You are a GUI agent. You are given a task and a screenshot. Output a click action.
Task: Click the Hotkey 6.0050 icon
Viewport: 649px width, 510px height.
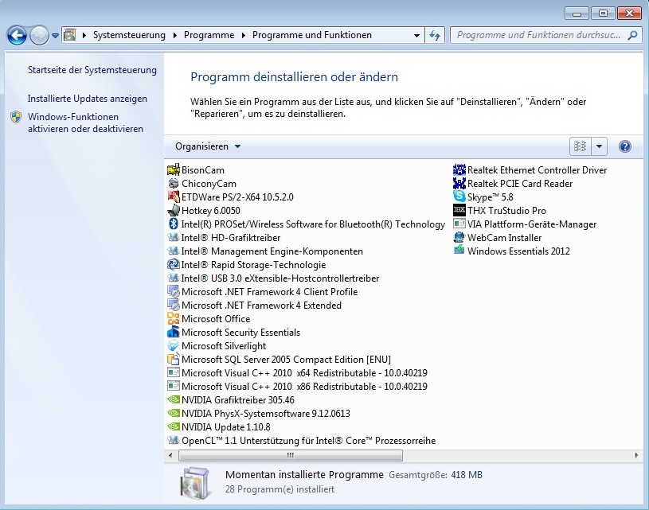[174, 211]
